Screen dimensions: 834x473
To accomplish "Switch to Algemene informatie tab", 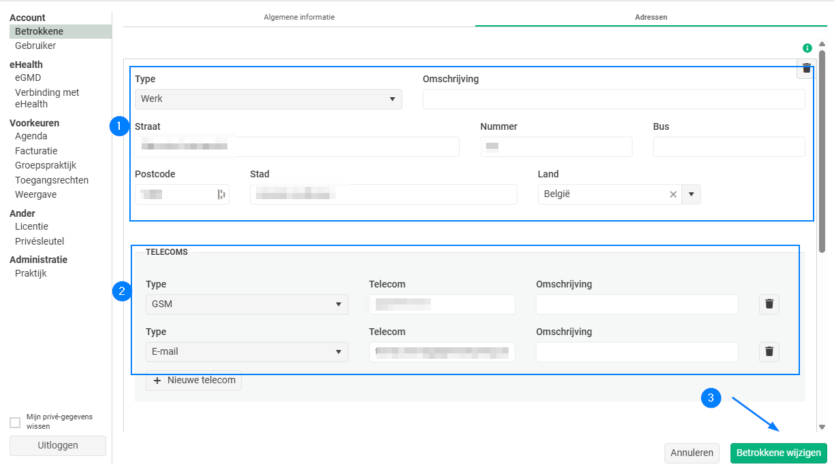I will click(x=299, y=17).
